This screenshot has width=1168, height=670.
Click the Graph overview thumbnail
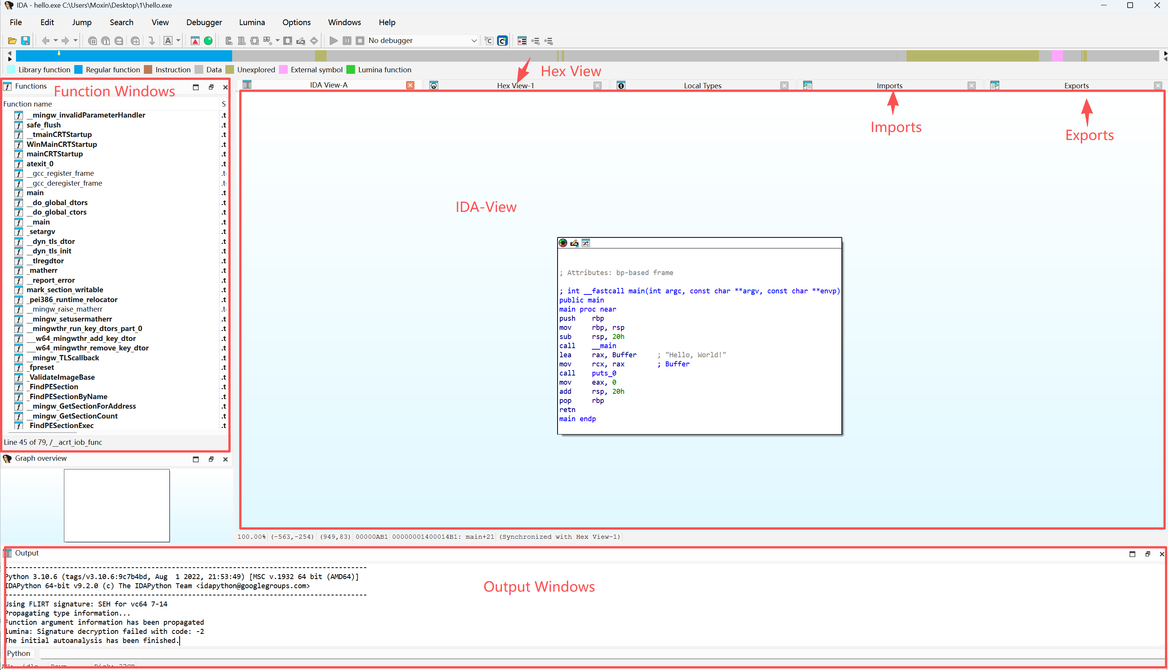pos(117,505)
